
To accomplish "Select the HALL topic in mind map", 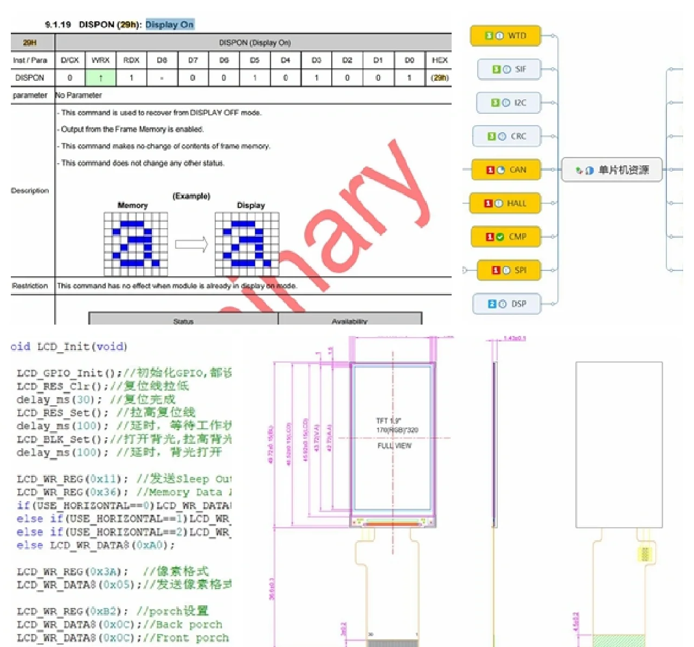I will tap(505, 204).
